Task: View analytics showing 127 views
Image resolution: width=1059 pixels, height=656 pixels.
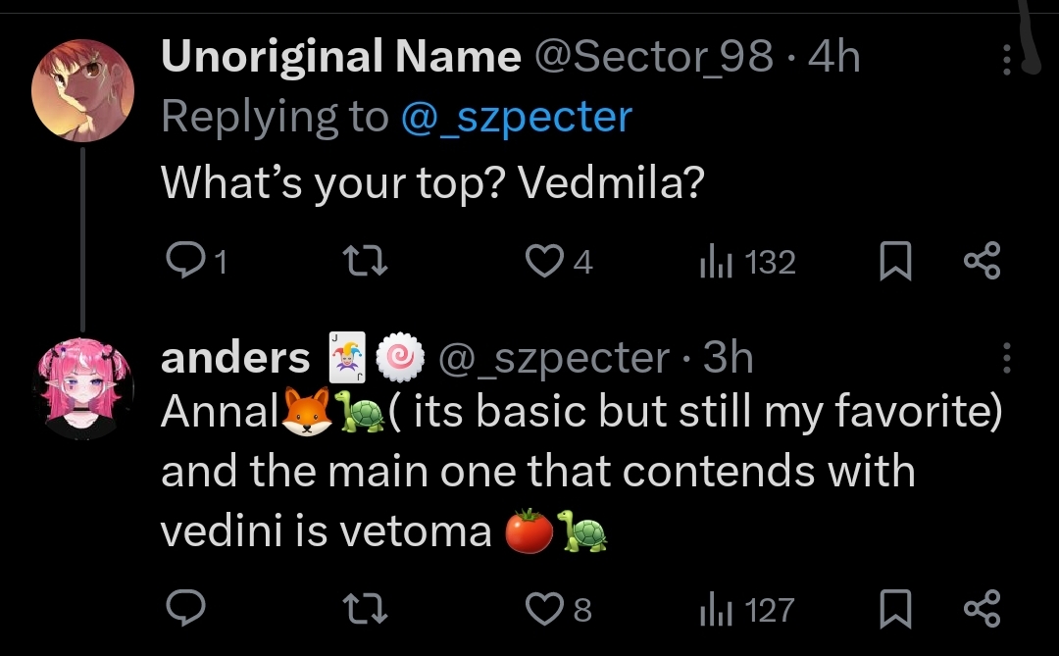Action: tap(718, 610)
